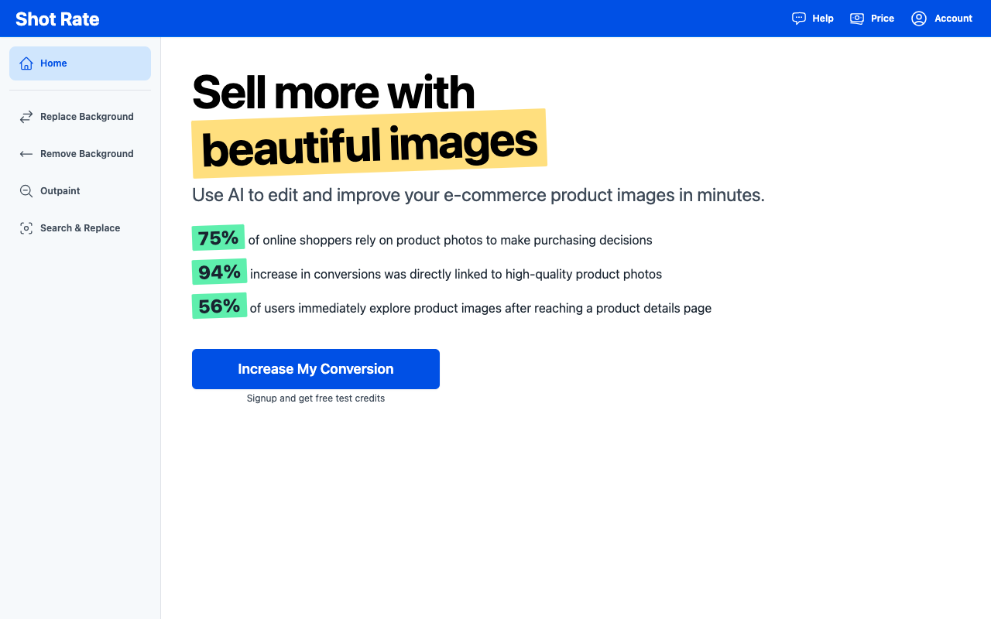Open the Price link text in header
The width and height of the screenshot is (991, 619).
pos(883,19)
